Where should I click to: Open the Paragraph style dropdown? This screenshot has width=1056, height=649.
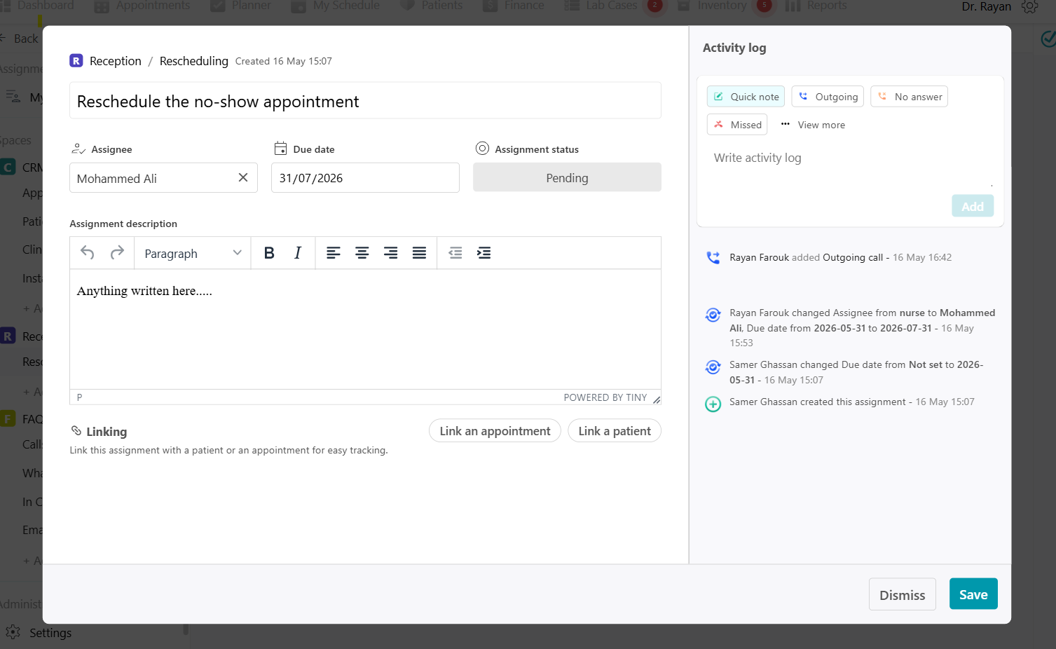pyautogui.click(x=193, y=253)
